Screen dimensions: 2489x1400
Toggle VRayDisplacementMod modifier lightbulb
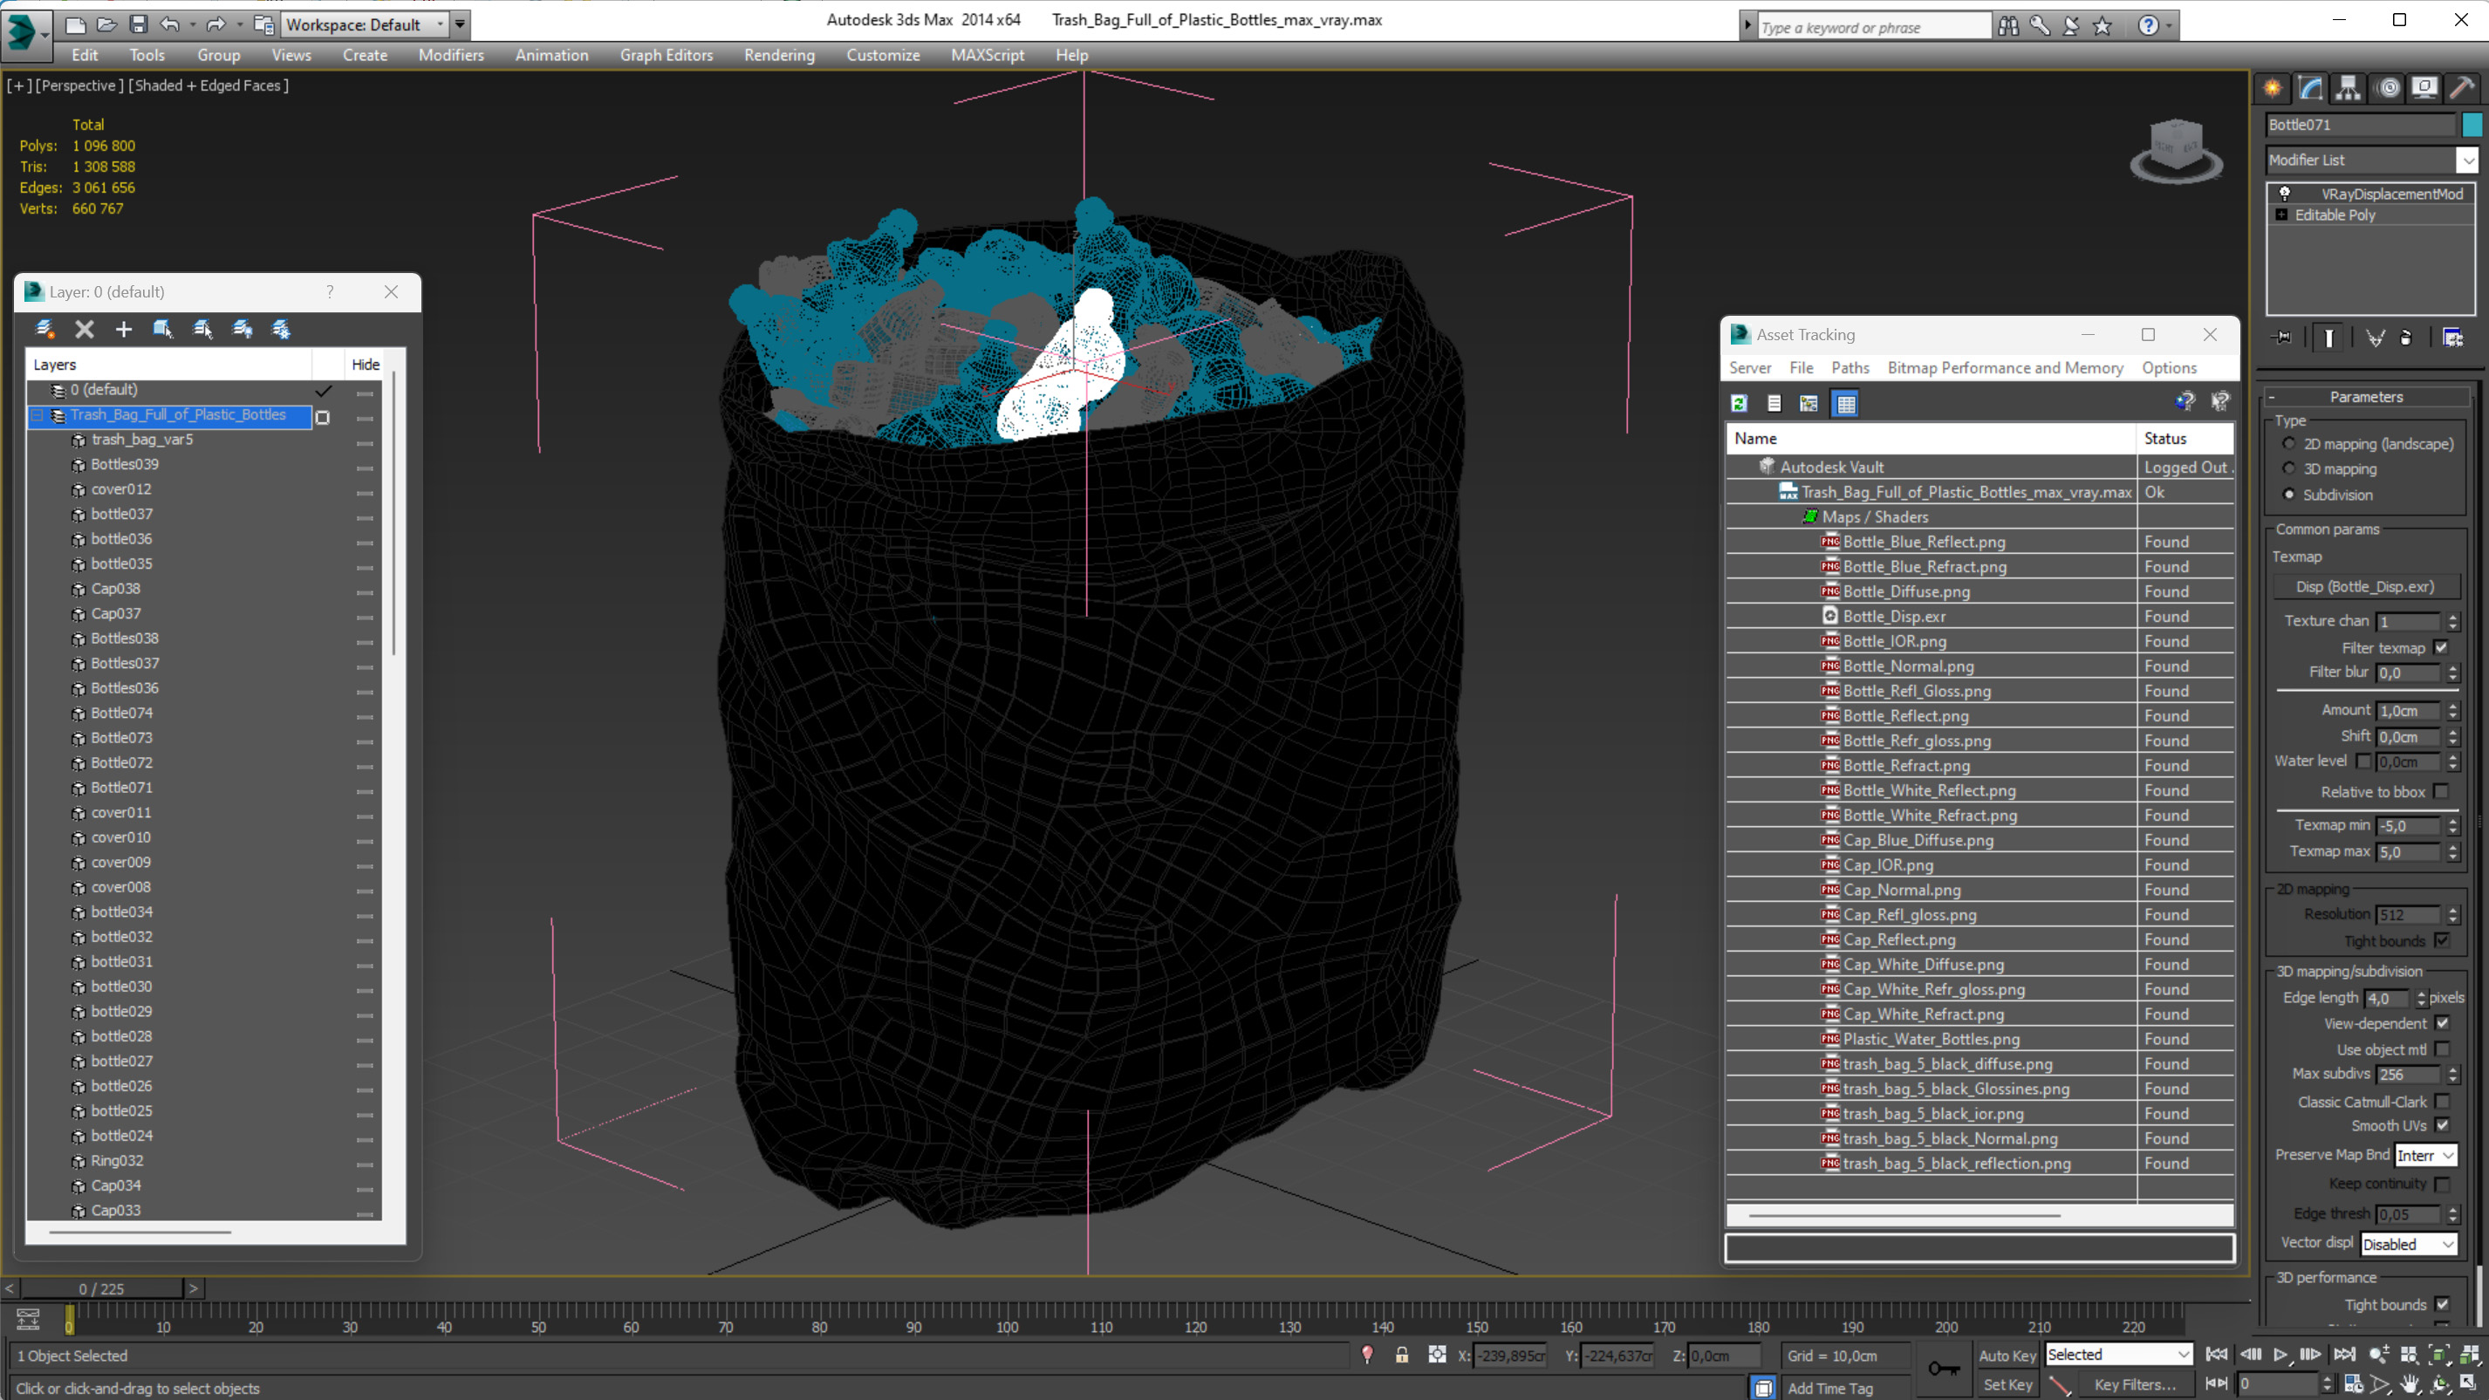[x=2284, y=194]
